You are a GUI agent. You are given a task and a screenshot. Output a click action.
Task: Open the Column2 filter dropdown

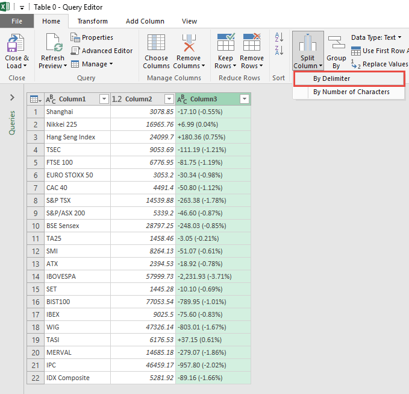[x=169, y=99]
